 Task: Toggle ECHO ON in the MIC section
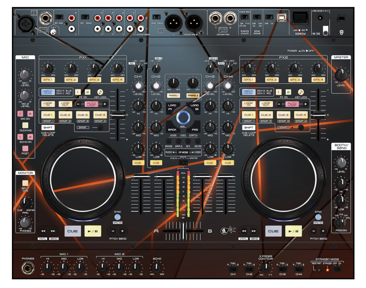(20, 137)
